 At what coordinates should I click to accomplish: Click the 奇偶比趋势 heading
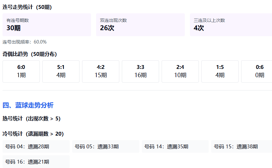[30, 54]
